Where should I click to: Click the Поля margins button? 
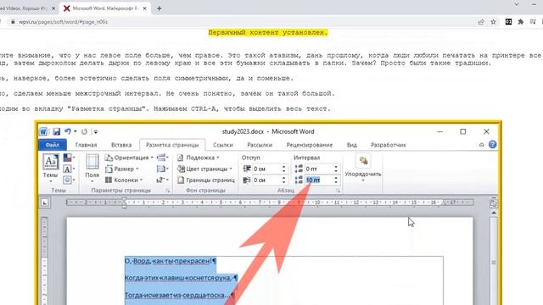tap(92, 168)
